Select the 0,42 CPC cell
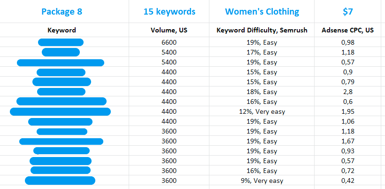The height and width of the screenshot is (189, 385). (x=348, y=181)
